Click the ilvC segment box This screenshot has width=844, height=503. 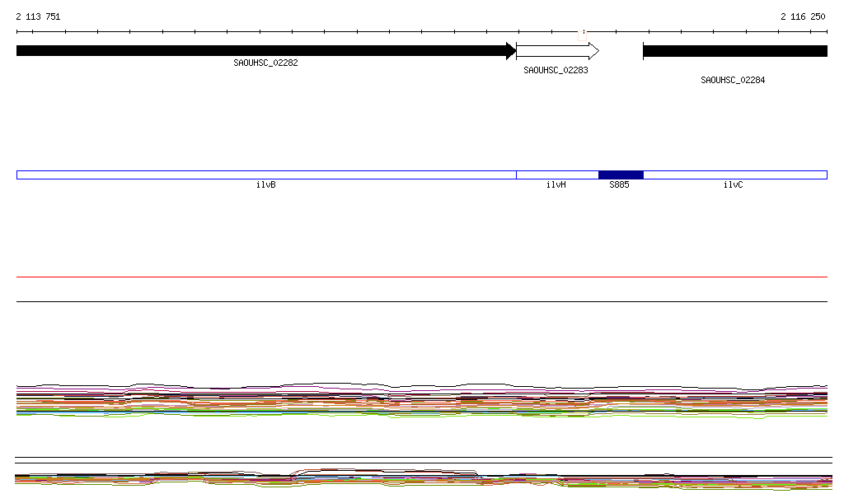pos(734,175)
